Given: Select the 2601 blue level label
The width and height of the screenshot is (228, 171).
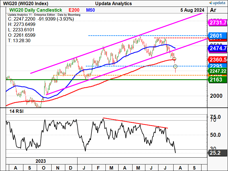Looking at the screenshot, I should click(217, 36).
